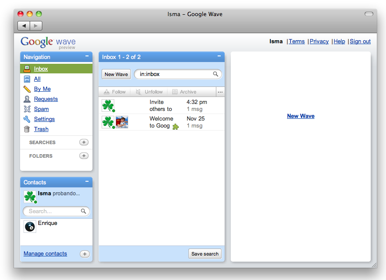Viewport: 386px width, 280px height.
Task: Click Isma's clover avatar in Contacts
Action: coord(30,197)
